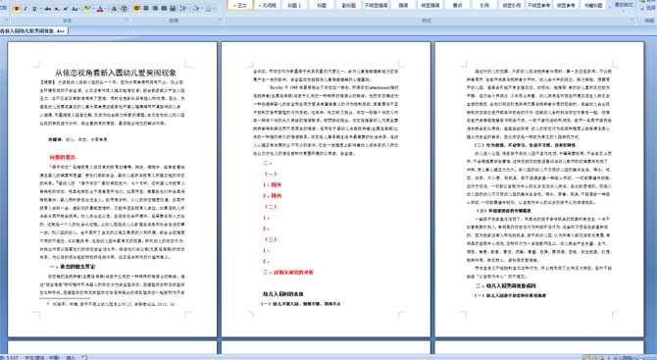Toggle Italic formatting button
Screen dimensions: 657x360
pos(25,9)
